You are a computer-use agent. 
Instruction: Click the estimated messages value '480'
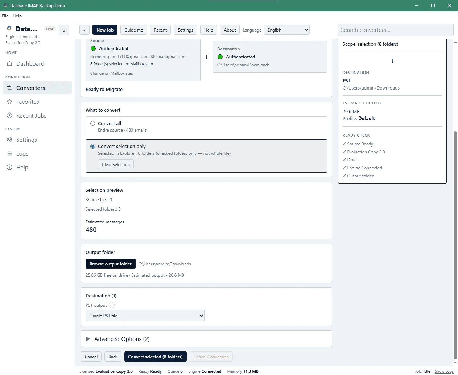[x=91, y=230]
